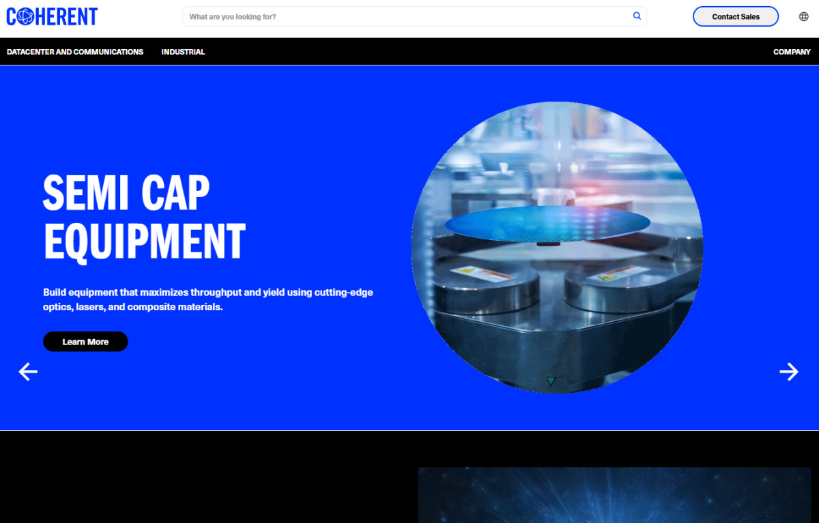Screen dimensions: 819x523
Task: Click the Semi Cap Equipment heading
Action: [144, 217]
